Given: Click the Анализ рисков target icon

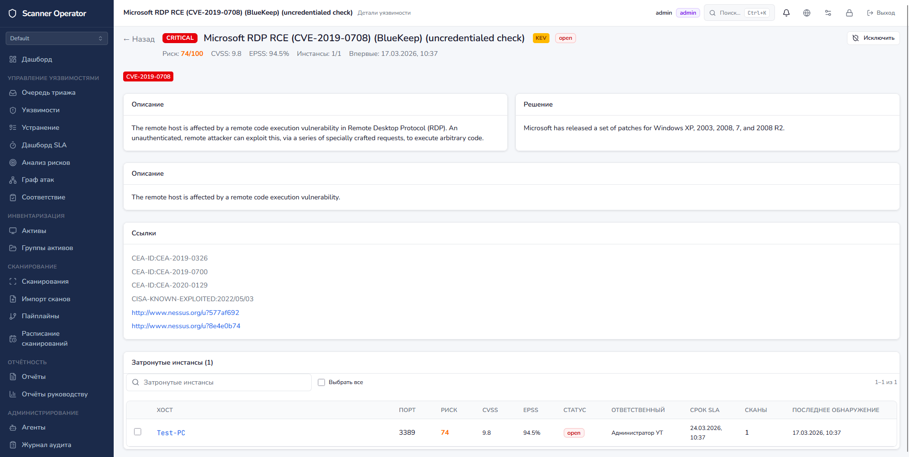Looking at the screenshot, I should pos(13,162).
